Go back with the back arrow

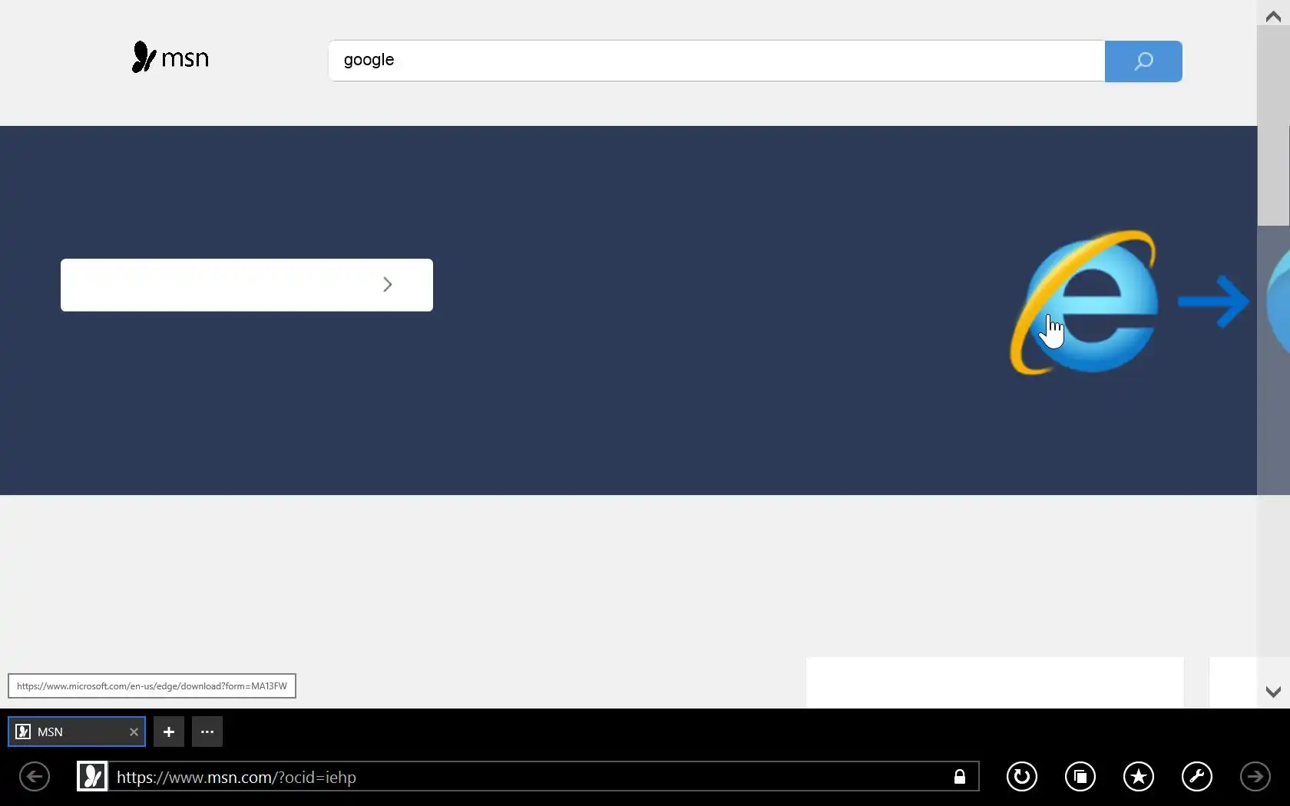coord(35,777)
